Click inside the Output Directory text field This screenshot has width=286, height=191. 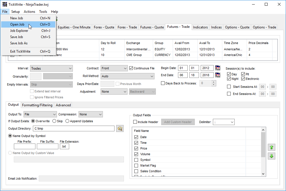point(74,128)
